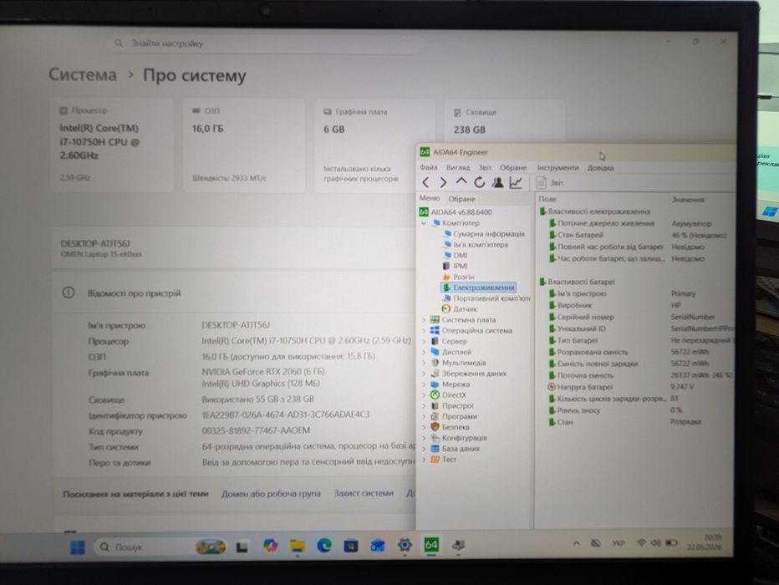Viewport: 779px width, 585px height.
Task: Select Електроживлення tree item
Action: pyautogui.click(x=478, y=287)
